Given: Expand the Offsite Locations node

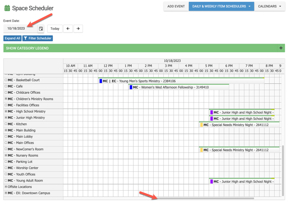Looking at the screenshot, I should coord(6,187).
